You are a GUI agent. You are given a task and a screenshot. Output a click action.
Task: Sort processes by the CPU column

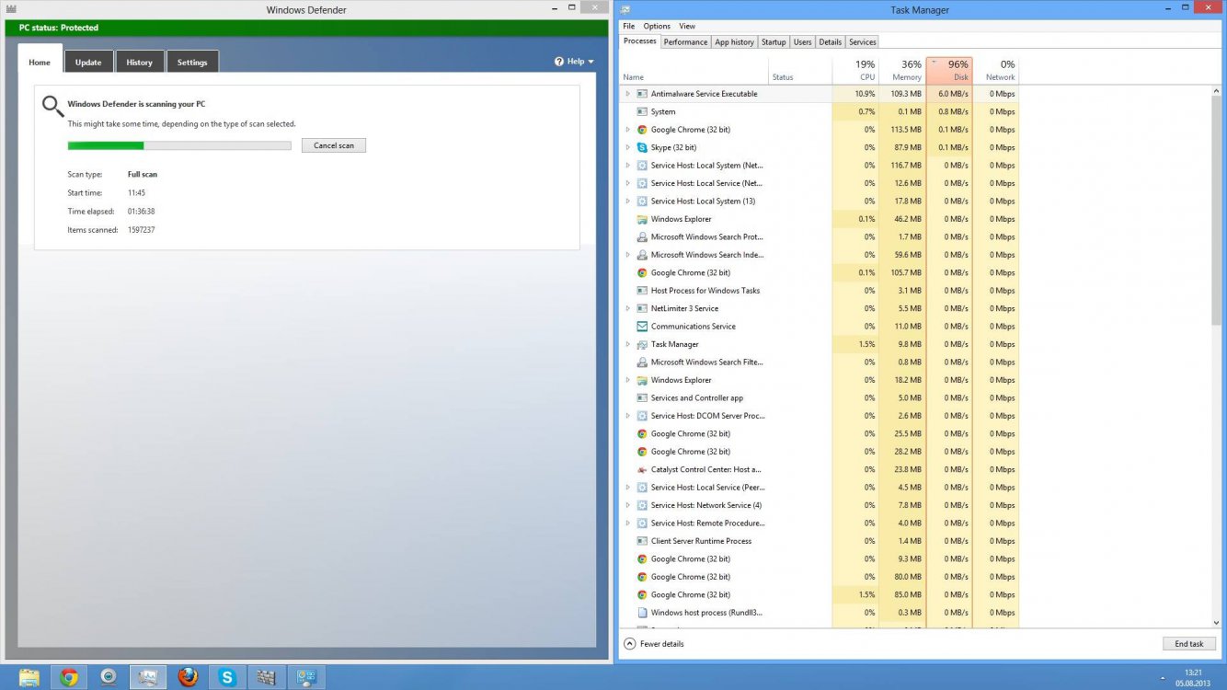[855, 71]
